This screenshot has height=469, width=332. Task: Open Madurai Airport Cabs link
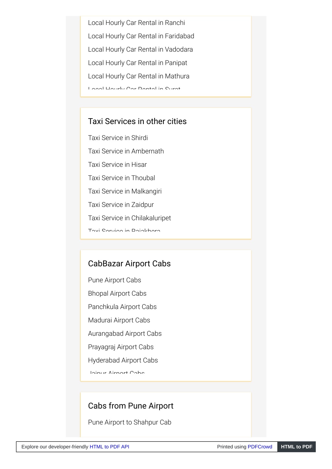click(119, 320)
